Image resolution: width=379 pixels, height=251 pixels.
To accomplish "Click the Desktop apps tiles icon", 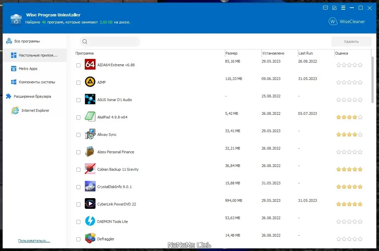I will click(13, 55).
